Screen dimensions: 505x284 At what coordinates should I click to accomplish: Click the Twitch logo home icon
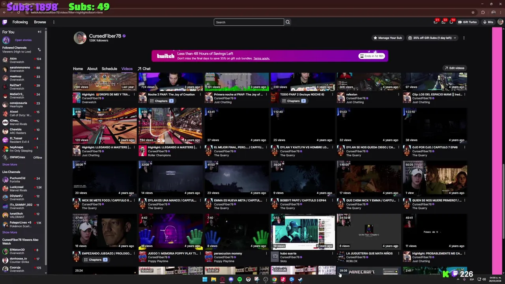5,22
